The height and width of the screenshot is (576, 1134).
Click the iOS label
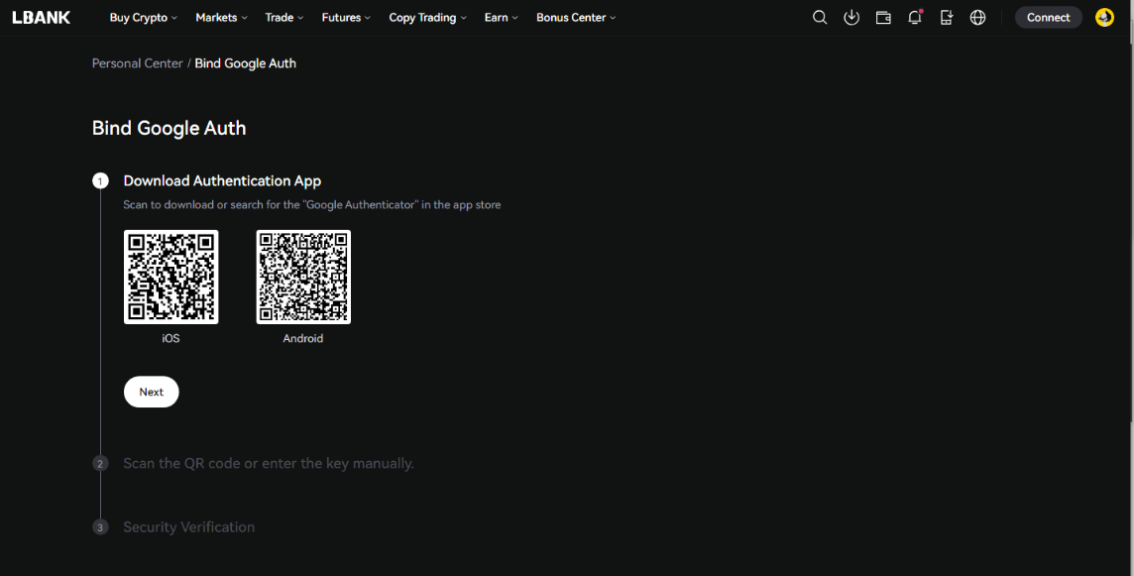(170, 338)
